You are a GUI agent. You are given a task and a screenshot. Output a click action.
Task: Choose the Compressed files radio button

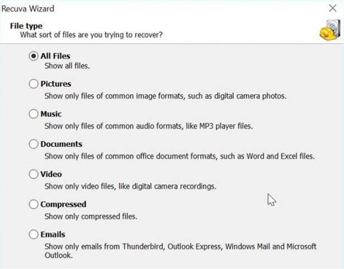[34, 205]
